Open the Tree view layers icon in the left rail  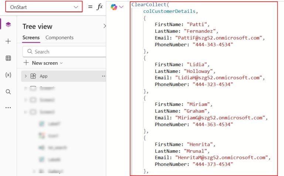(x=8, y=25)
